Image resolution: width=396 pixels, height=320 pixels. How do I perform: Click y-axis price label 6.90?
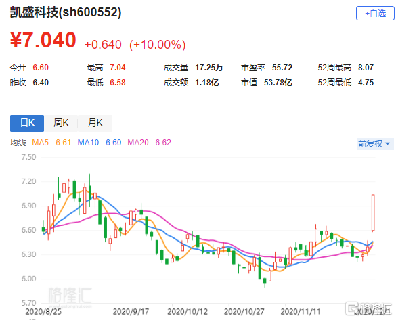tap(28, 206)
